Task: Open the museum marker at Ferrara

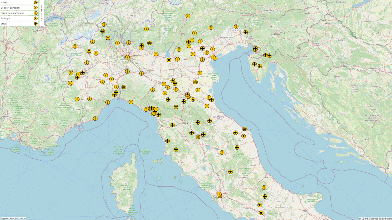Action: click(x=195, y=82)
